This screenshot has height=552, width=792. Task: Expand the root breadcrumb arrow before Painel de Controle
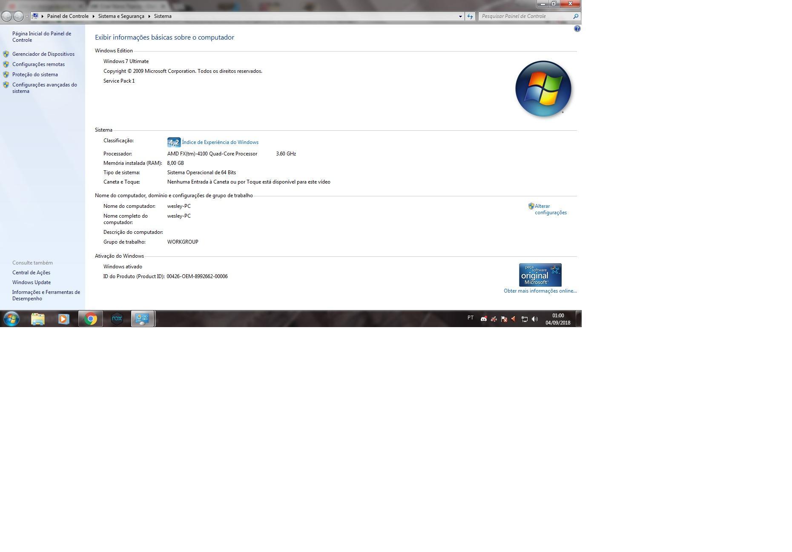(43, 16)
